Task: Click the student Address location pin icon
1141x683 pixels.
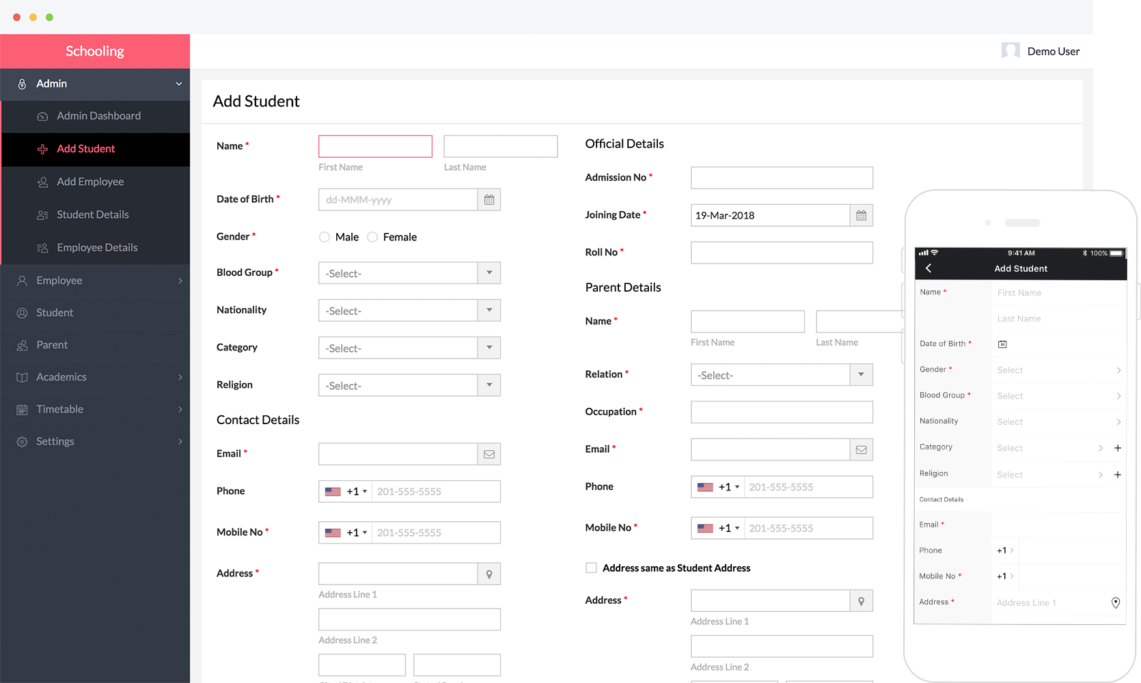Action: [489, 574]
